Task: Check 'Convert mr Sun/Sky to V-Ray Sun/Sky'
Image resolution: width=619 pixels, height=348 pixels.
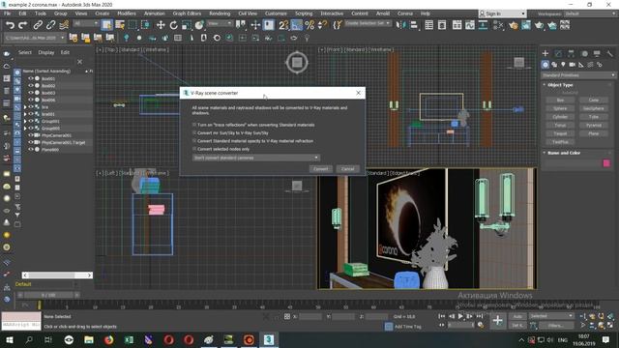Action: click(194, 132)
